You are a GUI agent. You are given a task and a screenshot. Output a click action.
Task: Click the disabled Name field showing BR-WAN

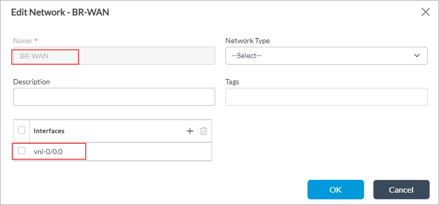114,55
